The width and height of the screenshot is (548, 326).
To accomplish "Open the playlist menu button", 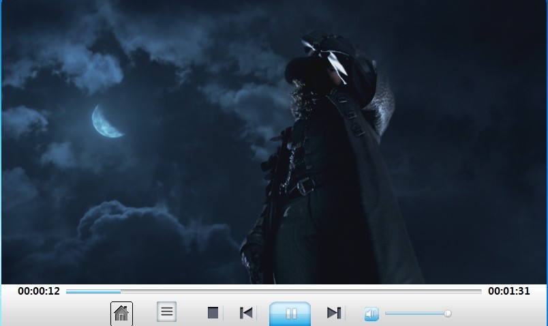I will [167, 312].
